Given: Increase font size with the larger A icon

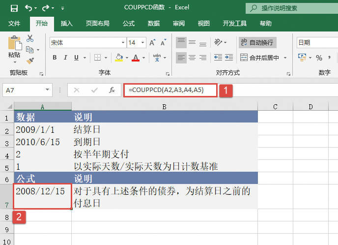Looking at the screenshot, I should pos(153,43).
